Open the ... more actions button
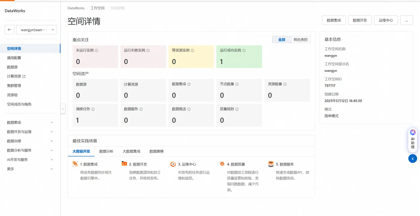The height and width of the screenshot is (216, 420). pos(406,20)
